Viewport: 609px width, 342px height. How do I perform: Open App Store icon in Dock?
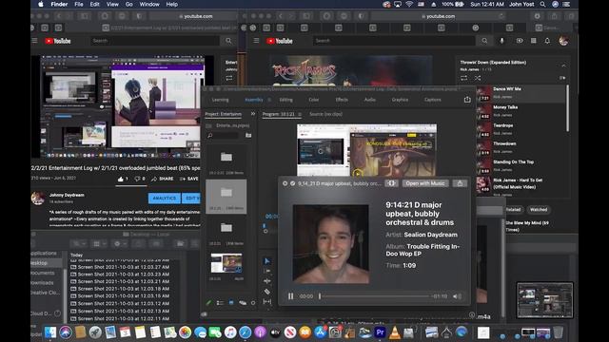320,332
